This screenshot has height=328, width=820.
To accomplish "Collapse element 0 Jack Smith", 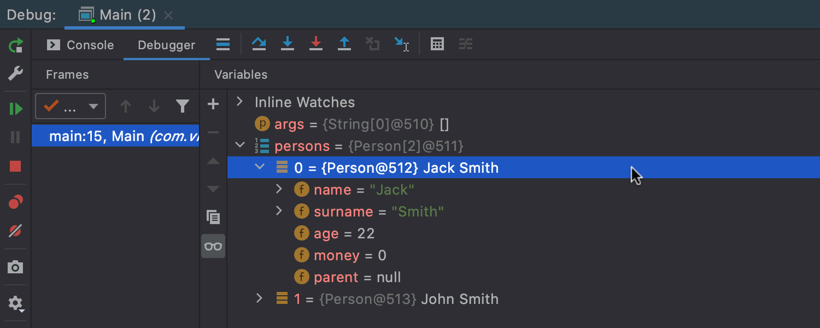I will 260,167.
